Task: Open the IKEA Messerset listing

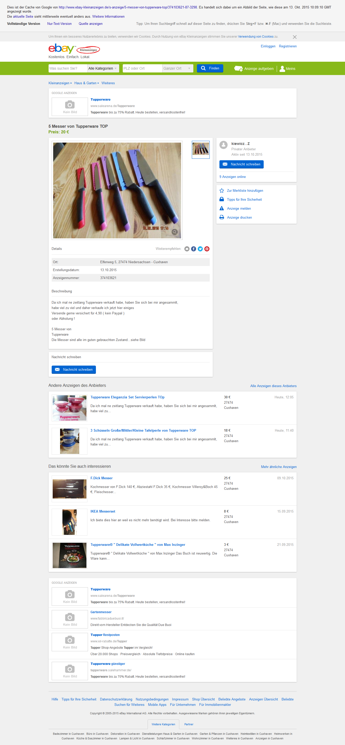Action: (103, 511)
